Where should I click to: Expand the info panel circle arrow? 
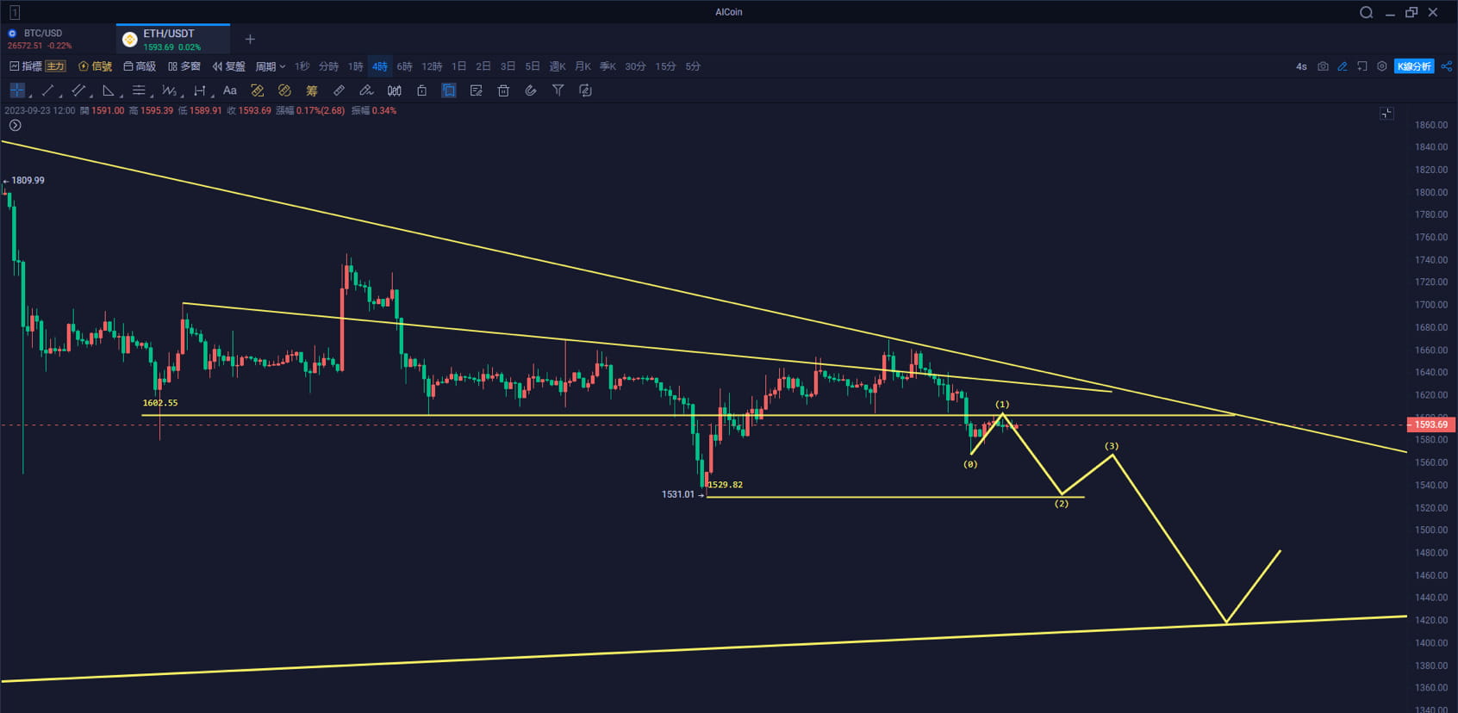(x=16, y=126)
